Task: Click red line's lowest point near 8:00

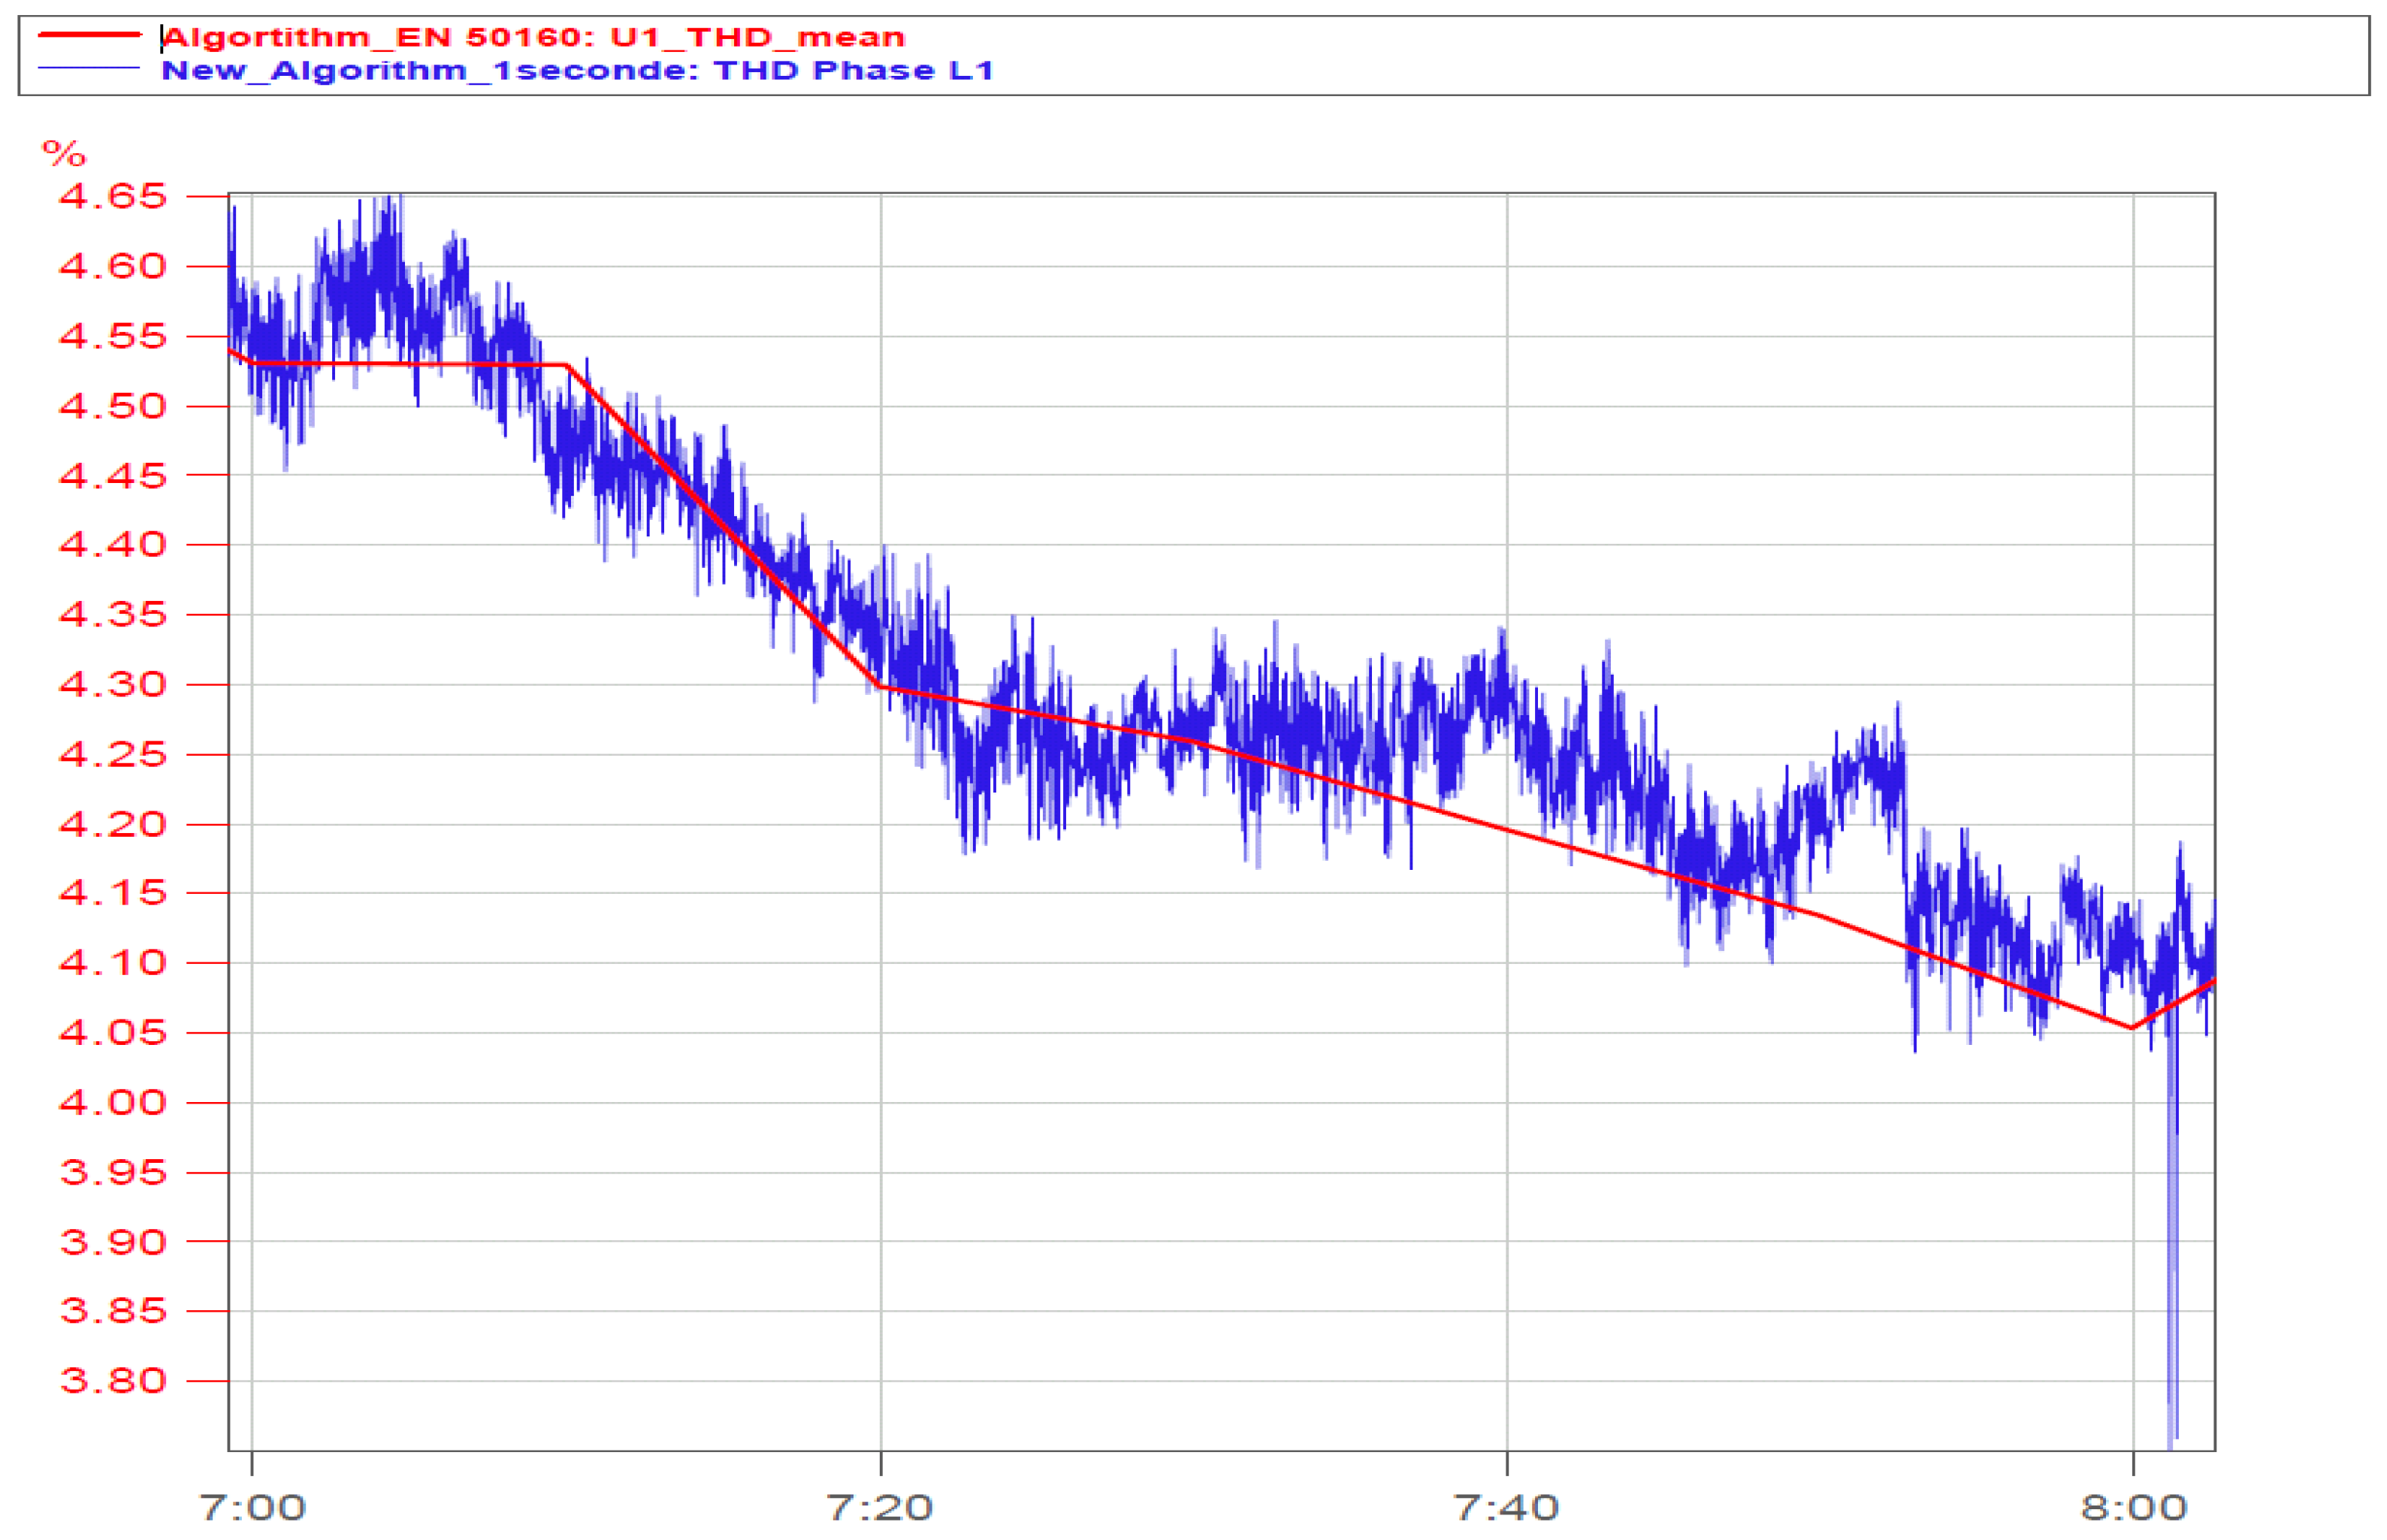Action: point(2131,1027)
